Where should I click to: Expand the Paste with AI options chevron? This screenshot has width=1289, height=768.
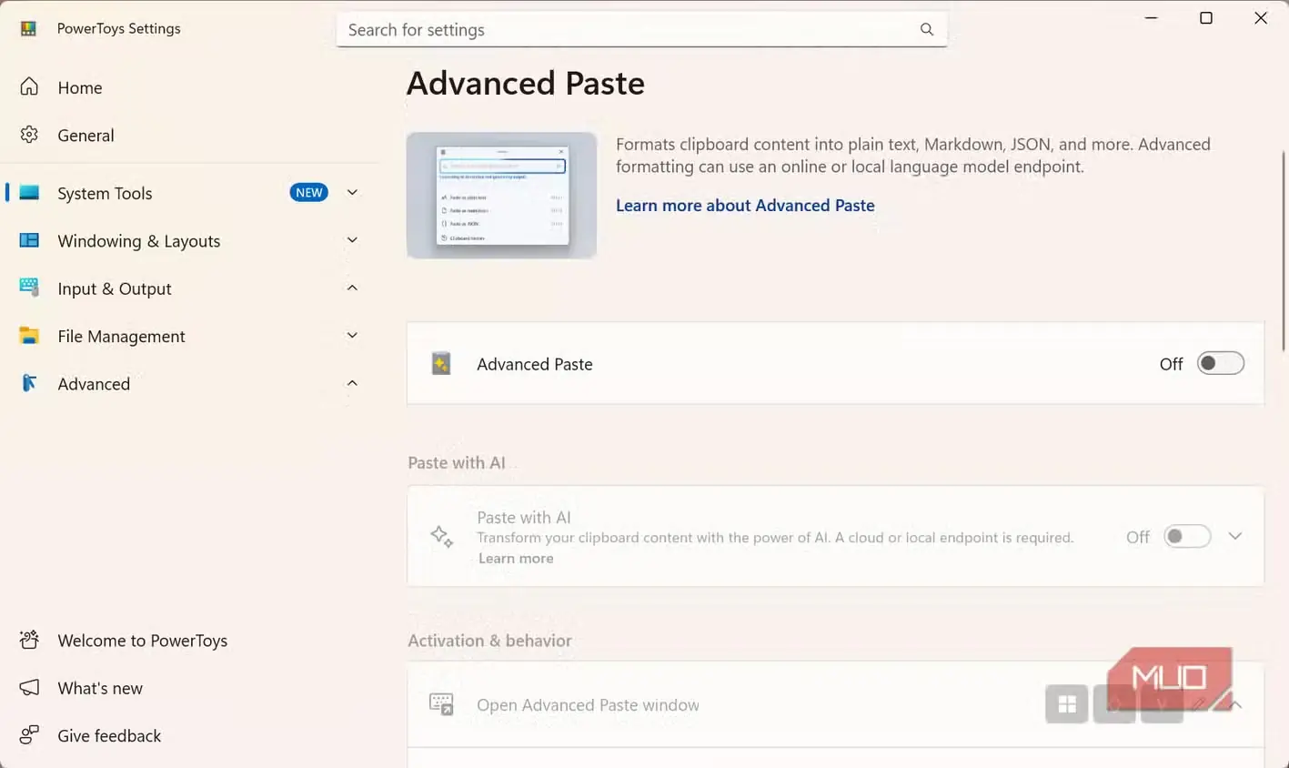click(x=1234, y=536)
